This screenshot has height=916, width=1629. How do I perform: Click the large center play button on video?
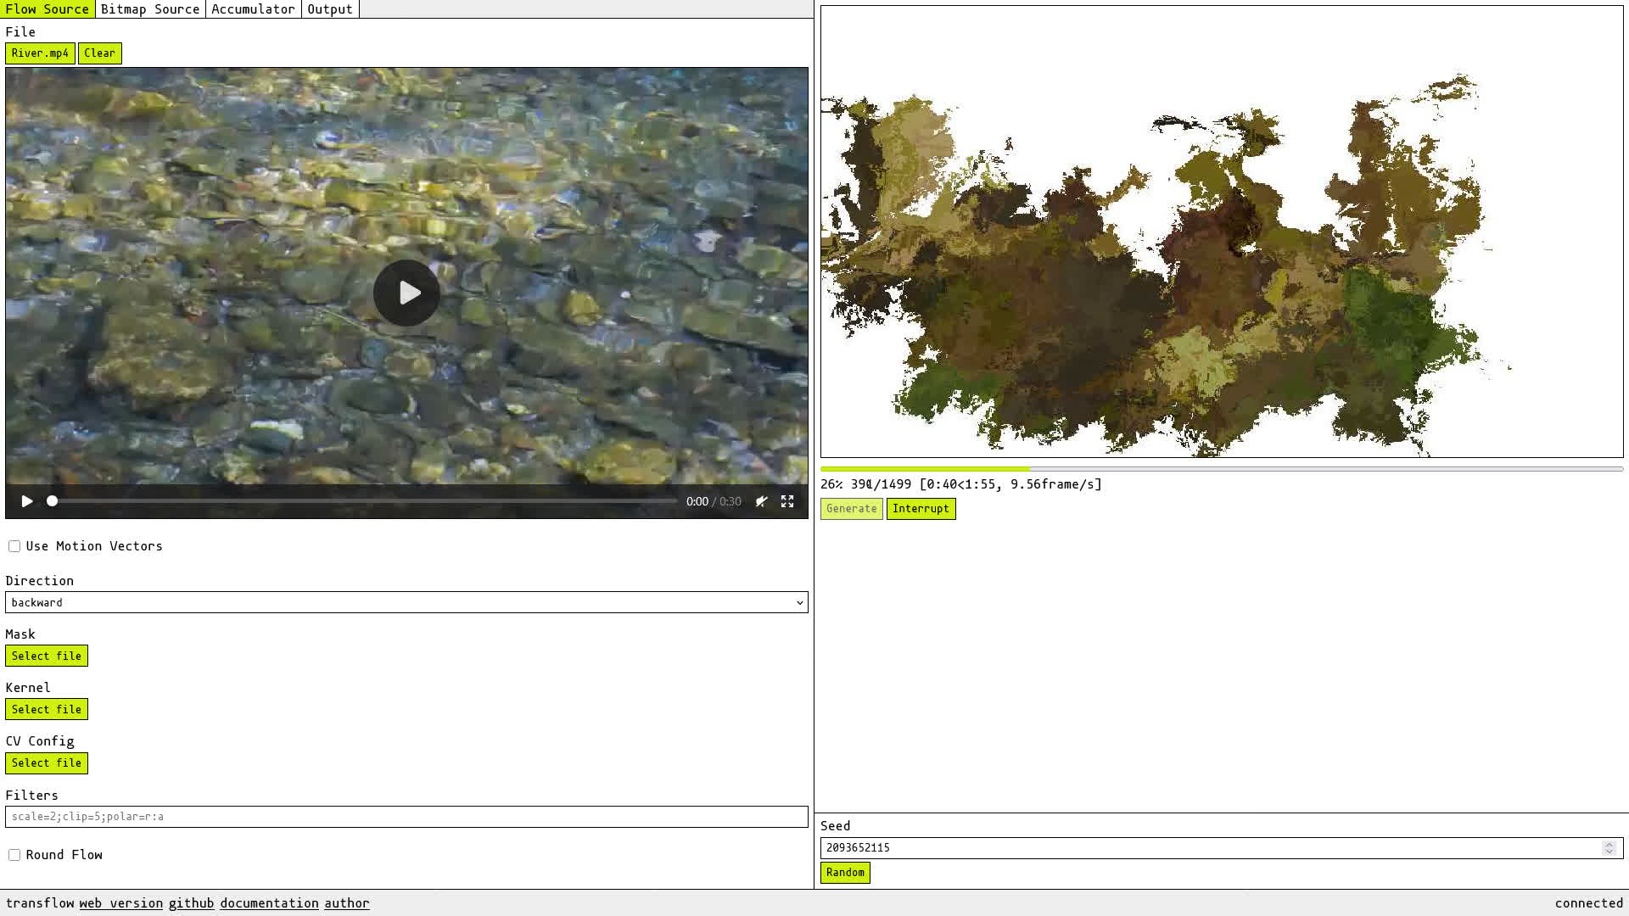[406, 293]
